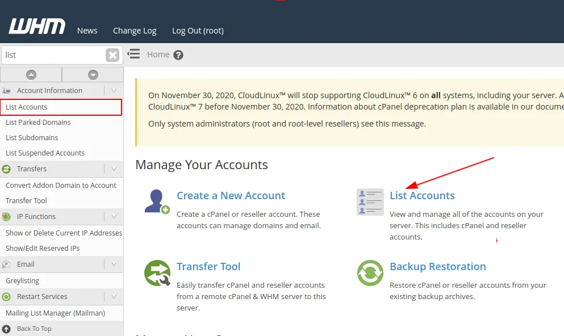Click the WHM logo
Image resolution: width=564 pixels, height=336 pixels.
tap(37, 26)
